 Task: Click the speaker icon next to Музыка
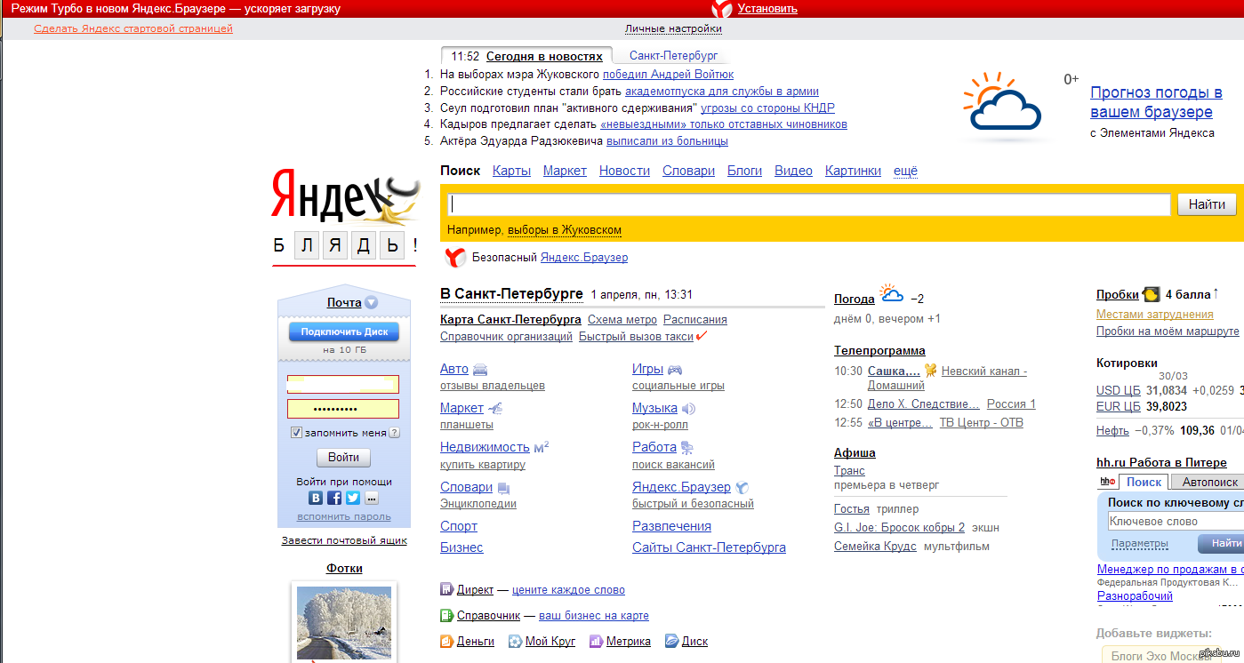point(688,409)
